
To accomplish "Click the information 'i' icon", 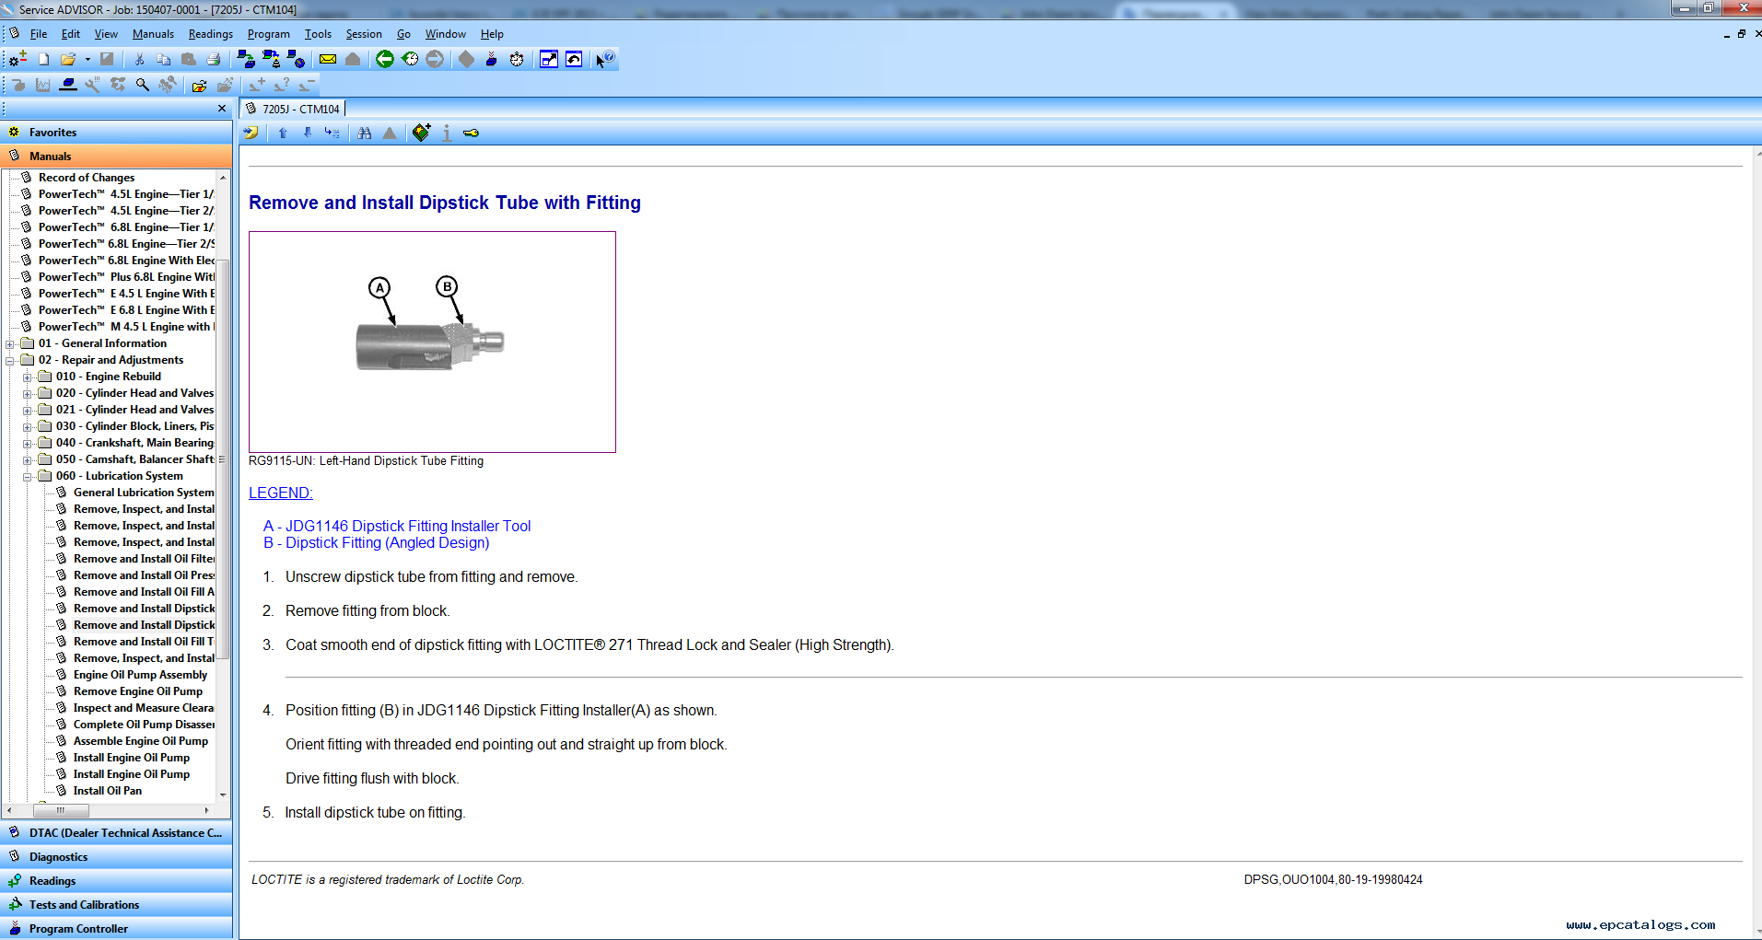I will tap(447, 133).
